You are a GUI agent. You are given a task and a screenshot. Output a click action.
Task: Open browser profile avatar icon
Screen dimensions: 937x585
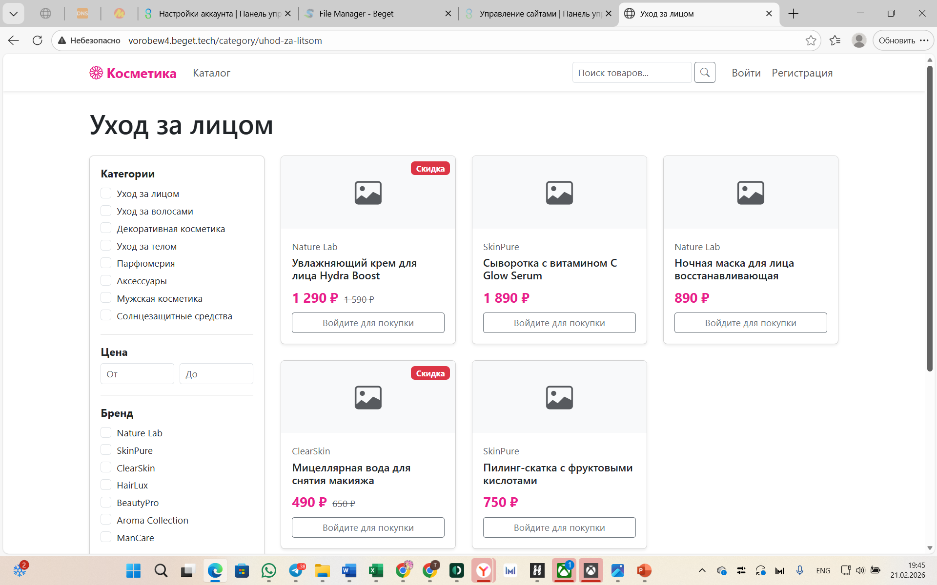(858, 40)
